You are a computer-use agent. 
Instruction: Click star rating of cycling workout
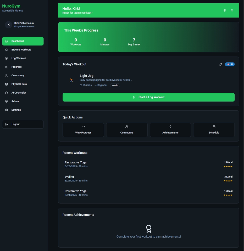[228, 181]
